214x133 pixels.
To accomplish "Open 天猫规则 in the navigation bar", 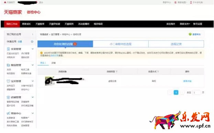I will click(x=69, y=24).
